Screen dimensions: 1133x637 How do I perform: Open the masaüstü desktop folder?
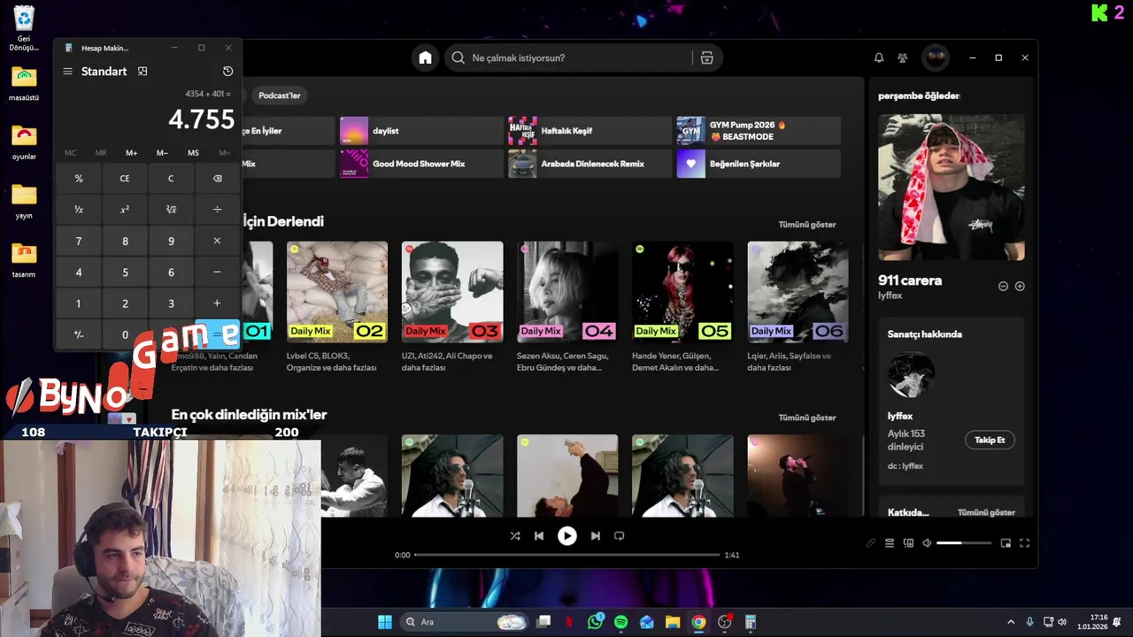pyautogui.click(x=24, y=83)
